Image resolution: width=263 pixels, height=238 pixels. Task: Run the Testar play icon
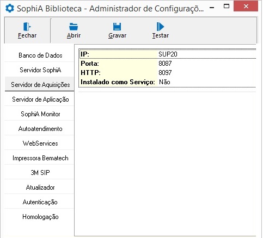tap(160, 27)
